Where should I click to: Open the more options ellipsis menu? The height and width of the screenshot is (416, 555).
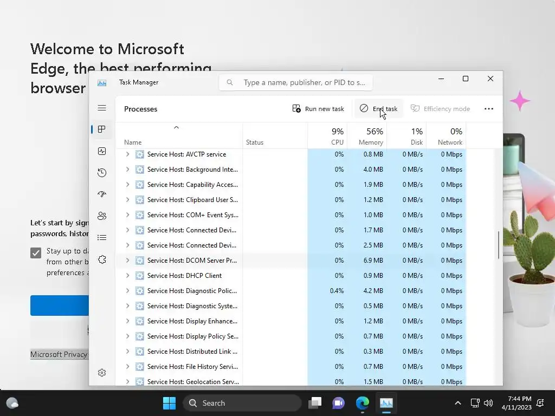tap(489, 109)
